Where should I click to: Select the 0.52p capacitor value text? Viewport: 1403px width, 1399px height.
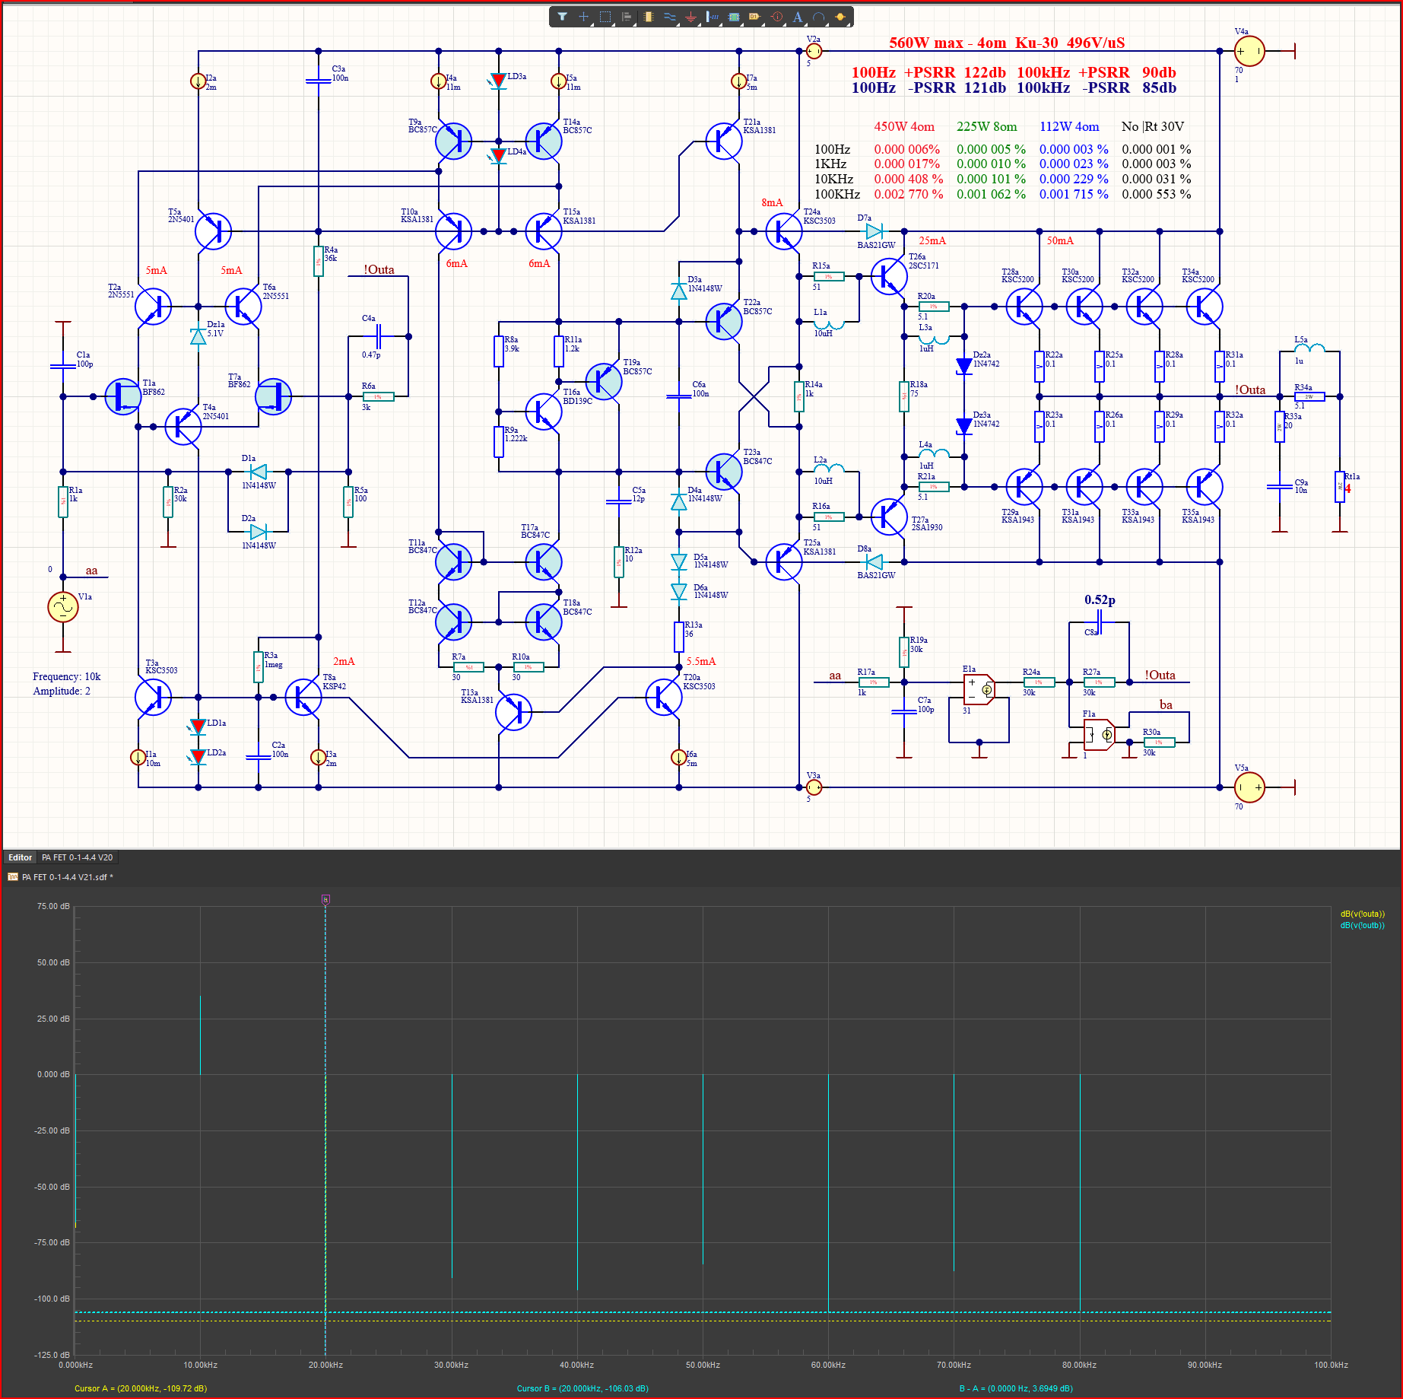tap(1100, 599)
